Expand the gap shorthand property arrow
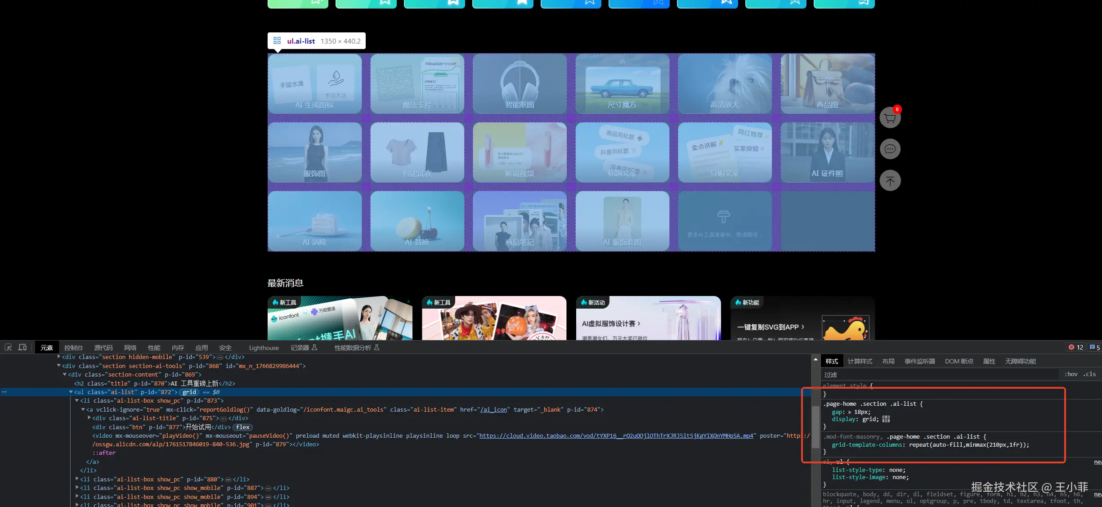Viewport: 1102px width, 507px height. (x=850, y=412)
